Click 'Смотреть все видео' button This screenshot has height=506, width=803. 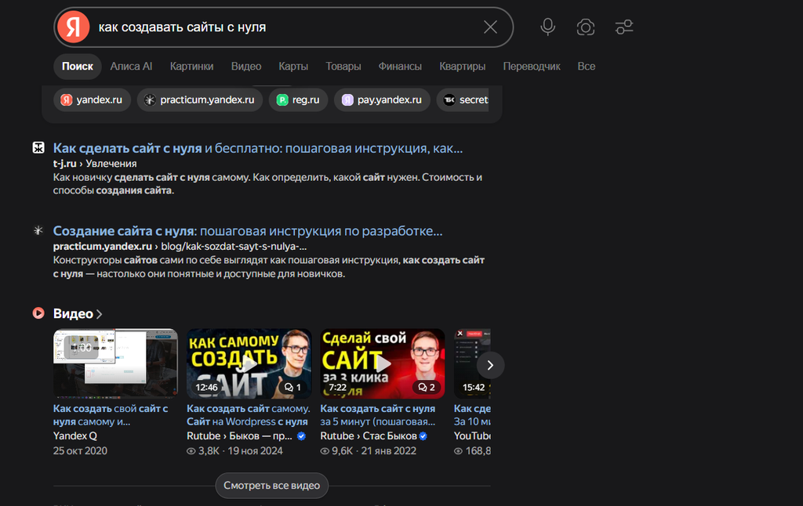tap(272, 486)
